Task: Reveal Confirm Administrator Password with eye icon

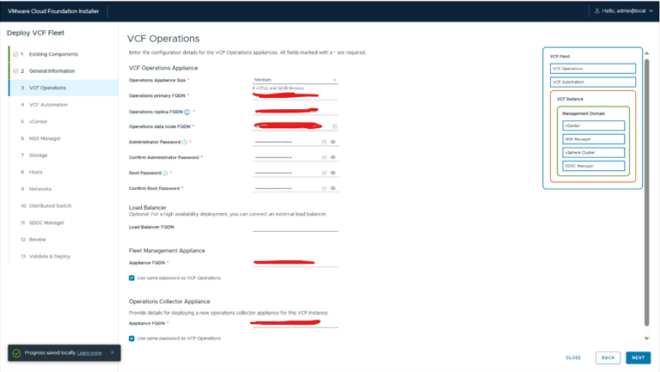Action: click(333, 157)
